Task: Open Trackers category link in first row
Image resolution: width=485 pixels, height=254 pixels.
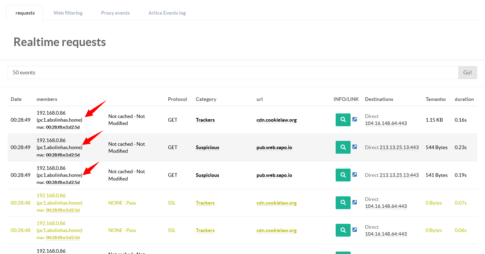Action: [x=205, y=120]
